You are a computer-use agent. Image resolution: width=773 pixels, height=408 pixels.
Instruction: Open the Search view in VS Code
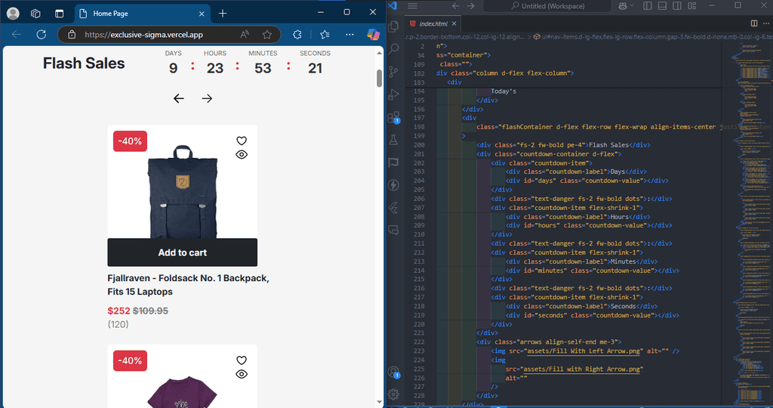[x=393, y=49]
